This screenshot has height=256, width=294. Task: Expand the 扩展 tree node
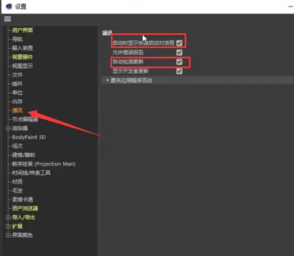pyautogui.click(x=8, y=226)
